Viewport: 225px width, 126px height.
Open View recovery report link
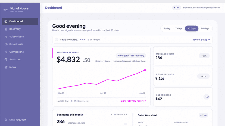pos(133,101)
